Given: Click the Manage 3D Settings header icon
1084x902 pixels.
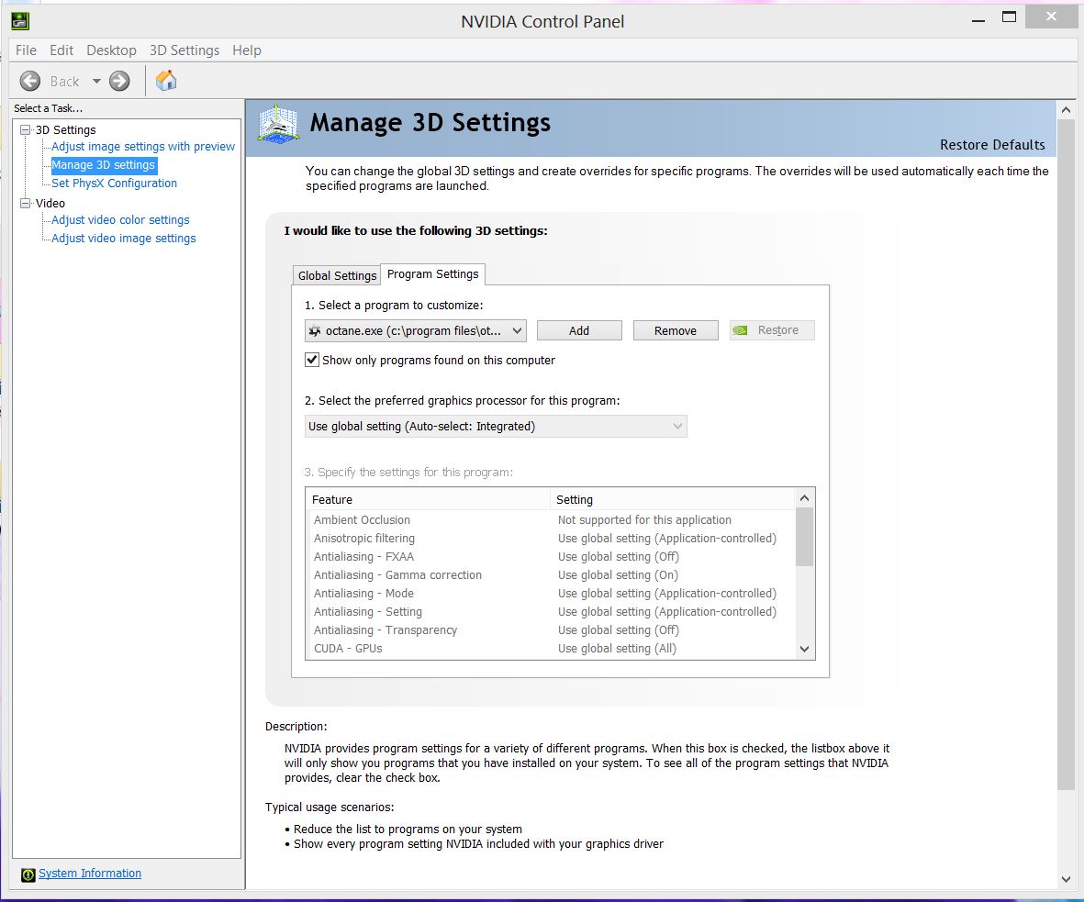Looking at the screenshot, I should coord(278,125).
